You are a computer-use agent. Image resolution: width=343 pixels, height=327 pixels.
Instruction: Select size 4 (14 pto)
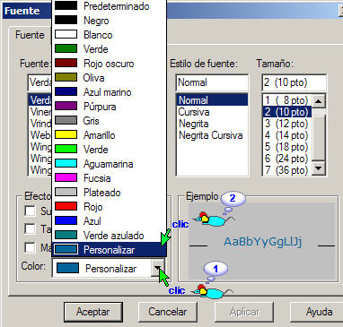point(287,135)
